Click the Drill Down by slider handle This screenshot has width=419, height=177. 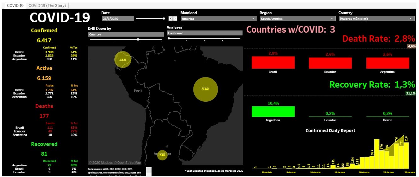pos(138,40)
